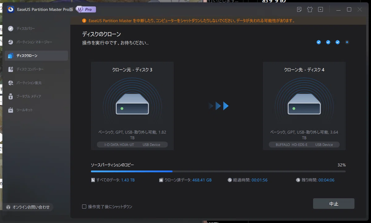Click the clock icon beside 経過時間
This screenshot has width=371, height=223.
pos(230,180)
